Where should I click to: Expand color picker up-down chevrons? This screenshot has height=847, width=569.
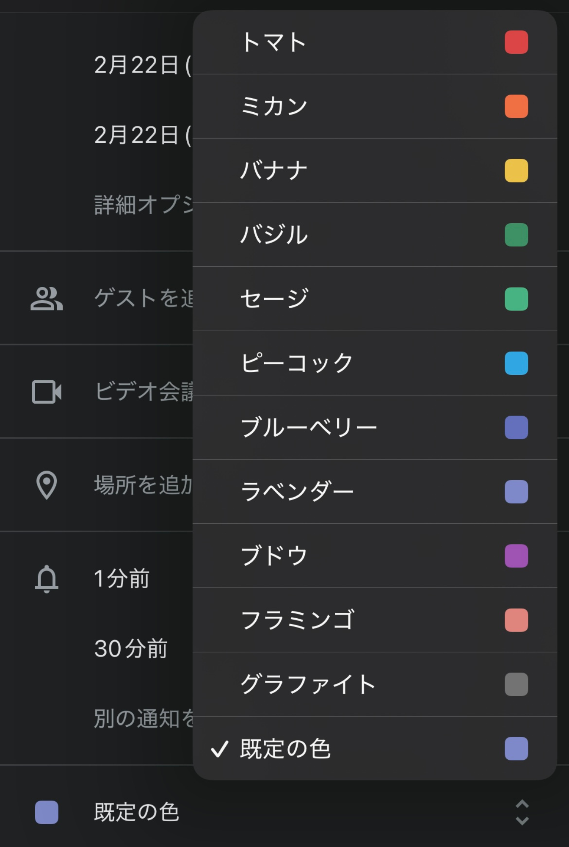(522, 812)
